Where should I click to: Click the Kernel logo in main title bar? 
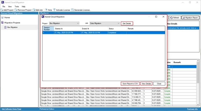(x=3, y=2)
